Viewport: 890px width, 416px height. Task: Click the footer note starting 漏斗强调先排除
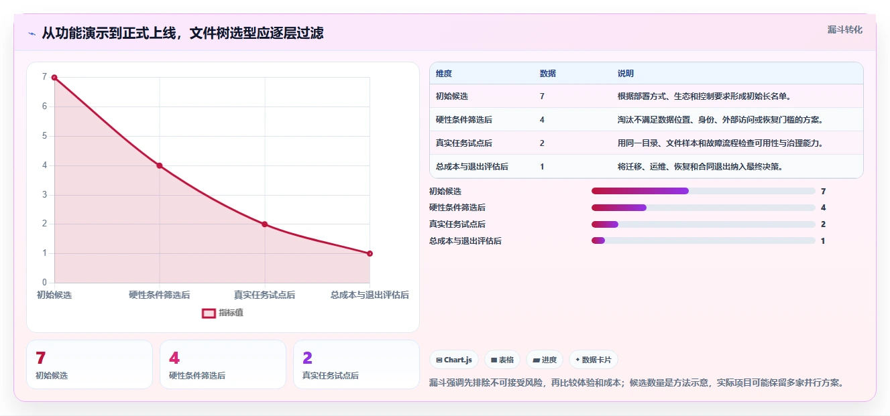pyautogui.click(x=636, y=383)
